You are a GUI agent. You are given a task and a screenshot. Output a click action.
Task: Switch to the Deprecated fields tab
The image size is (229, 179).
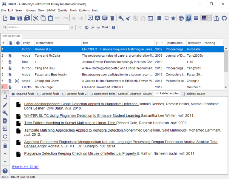(103, 94)
